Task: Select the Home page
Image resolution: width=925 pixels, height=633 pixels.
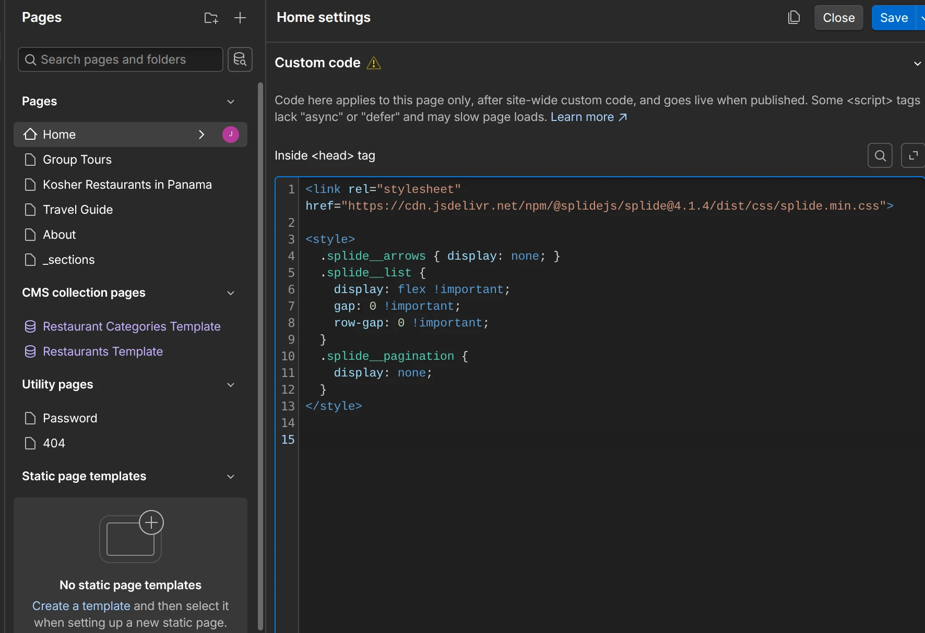Action: click(x=131, y=135)
